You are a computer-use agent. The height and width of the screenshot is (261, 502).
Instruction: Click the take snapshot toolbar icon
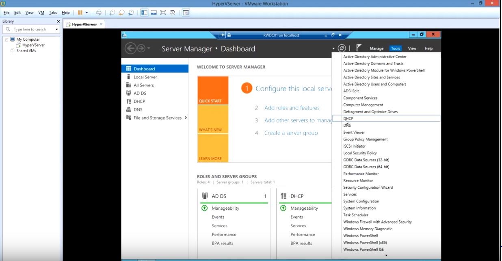tap(112, 13)
